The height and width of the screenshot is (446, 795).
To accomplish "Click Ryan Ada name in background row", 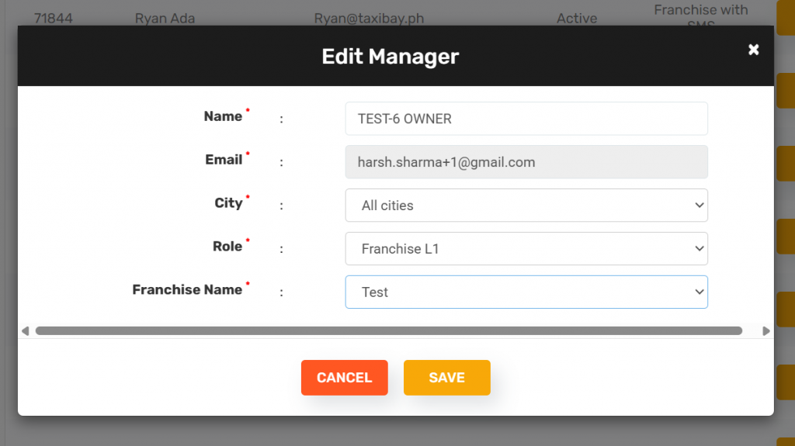I will tap(165, 18).
